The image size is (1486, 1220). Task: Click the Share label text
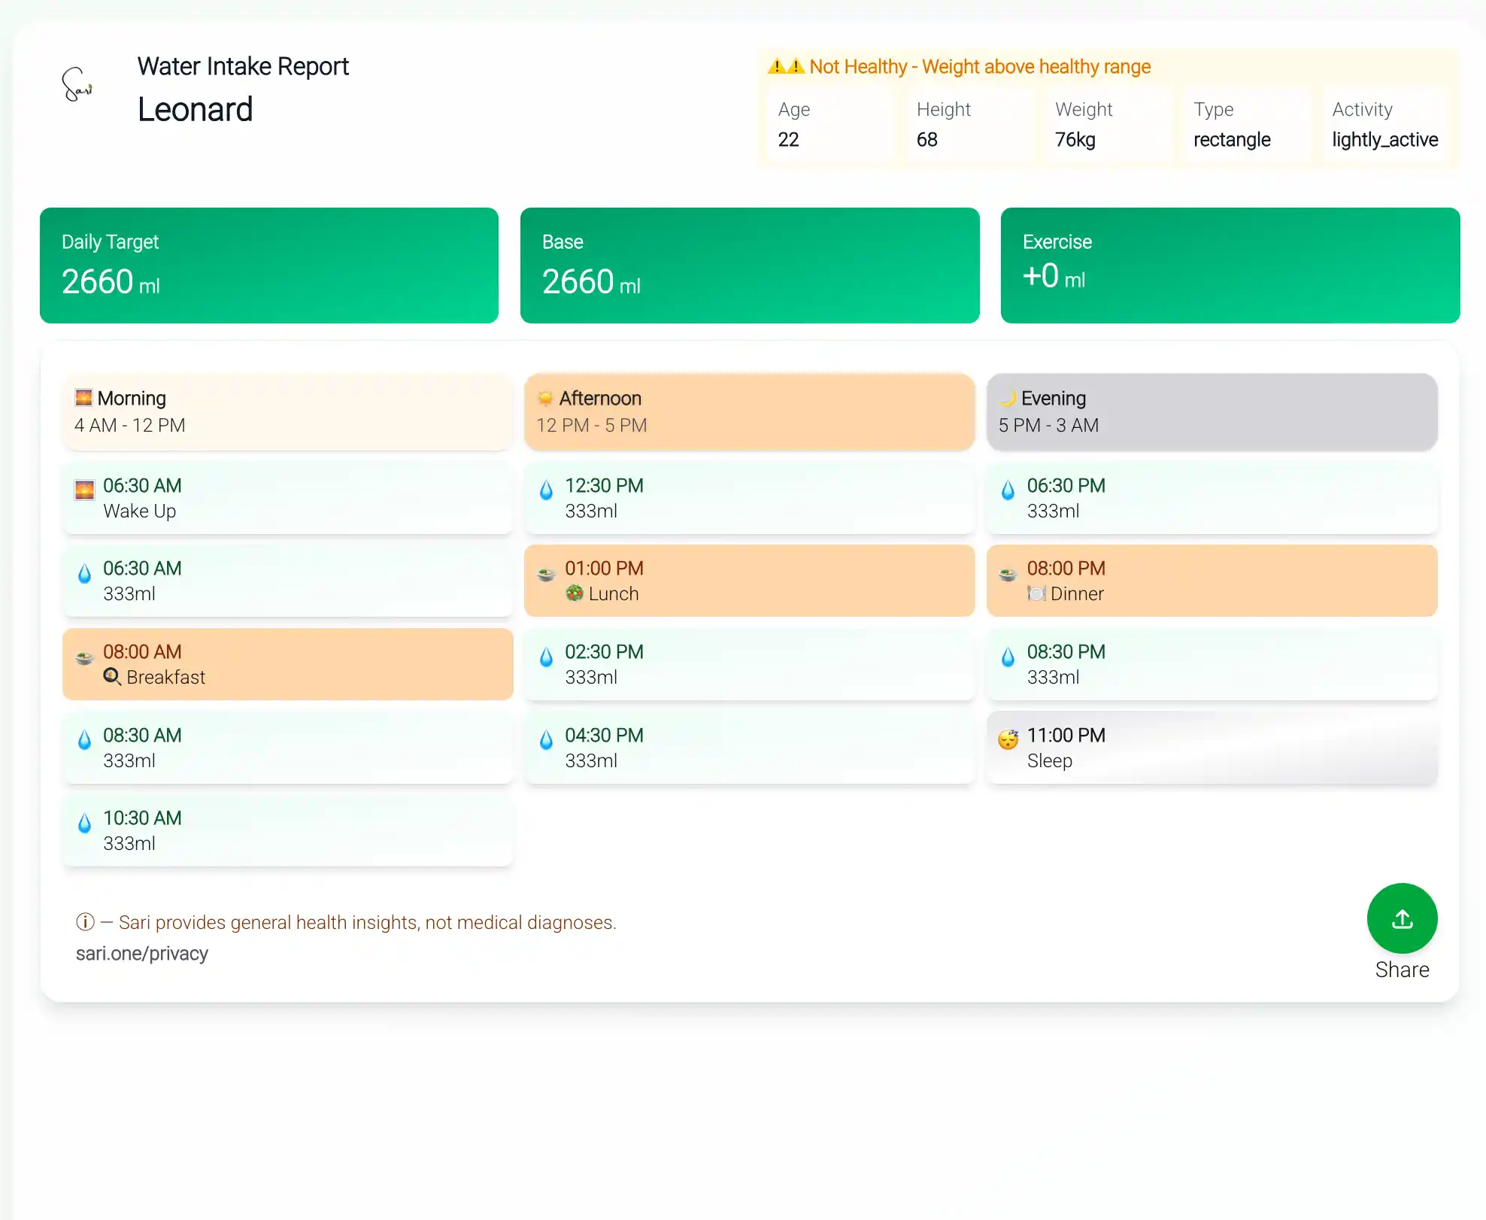point(1402,970)
